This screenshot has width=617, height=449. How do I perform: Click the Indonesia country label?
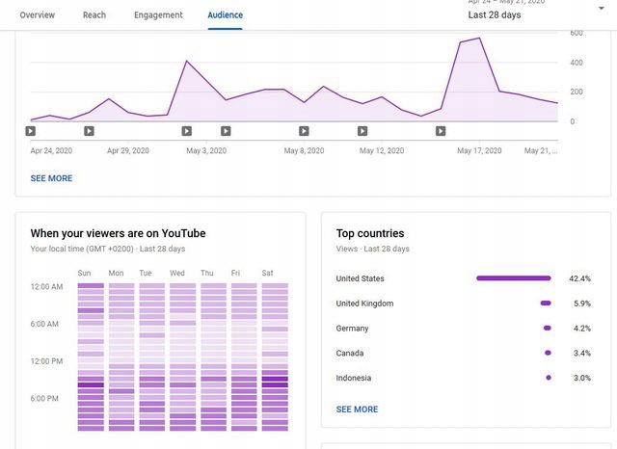coord(354,378)
